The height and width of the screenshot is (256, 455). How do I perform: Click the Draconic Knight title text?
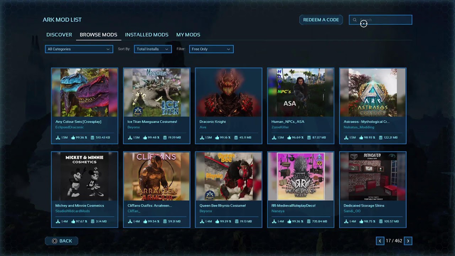tap(213, 122)
